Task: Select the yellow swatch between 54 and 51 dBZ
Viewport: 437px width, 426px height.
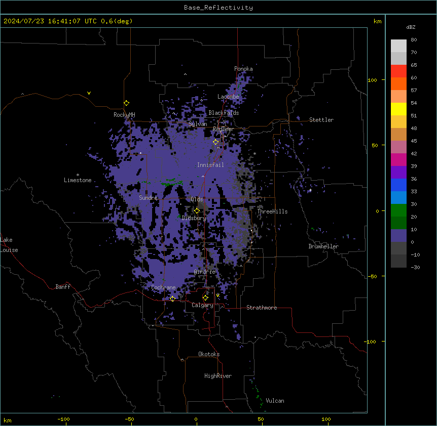Action: click(398, 109)
